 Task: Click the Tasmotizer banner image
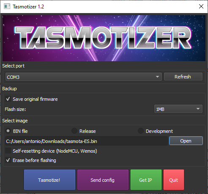point(104,38)
